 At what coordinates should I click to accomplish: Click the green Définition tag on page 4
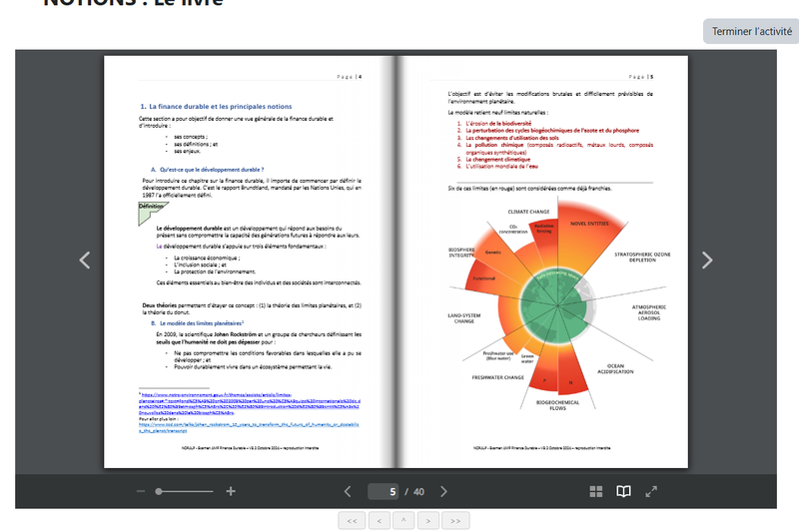click(153, 214)
